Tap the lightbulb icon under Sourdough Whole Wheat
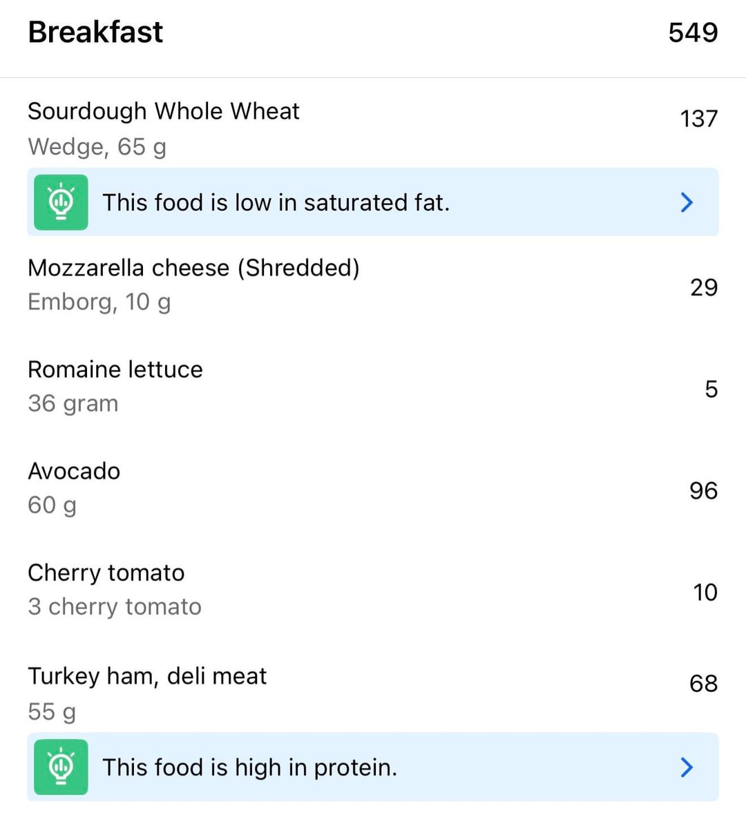The height and width of the screenshot is (817, 746). (61, 202)
